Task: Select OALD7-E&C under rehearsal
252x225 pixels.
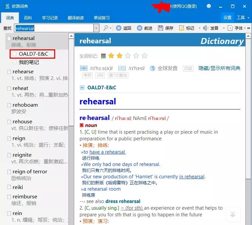Action: pos(32,54)
